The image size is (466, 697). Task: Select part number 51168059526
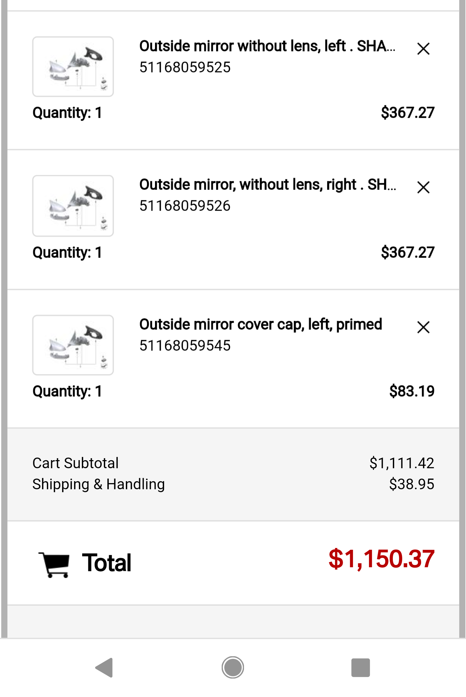pyautogui.click(x=185, y=206)
